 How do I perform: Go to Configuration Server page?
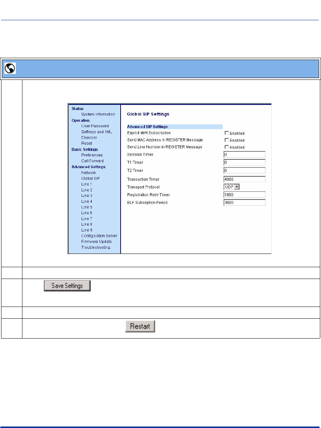tap(99, 236)
